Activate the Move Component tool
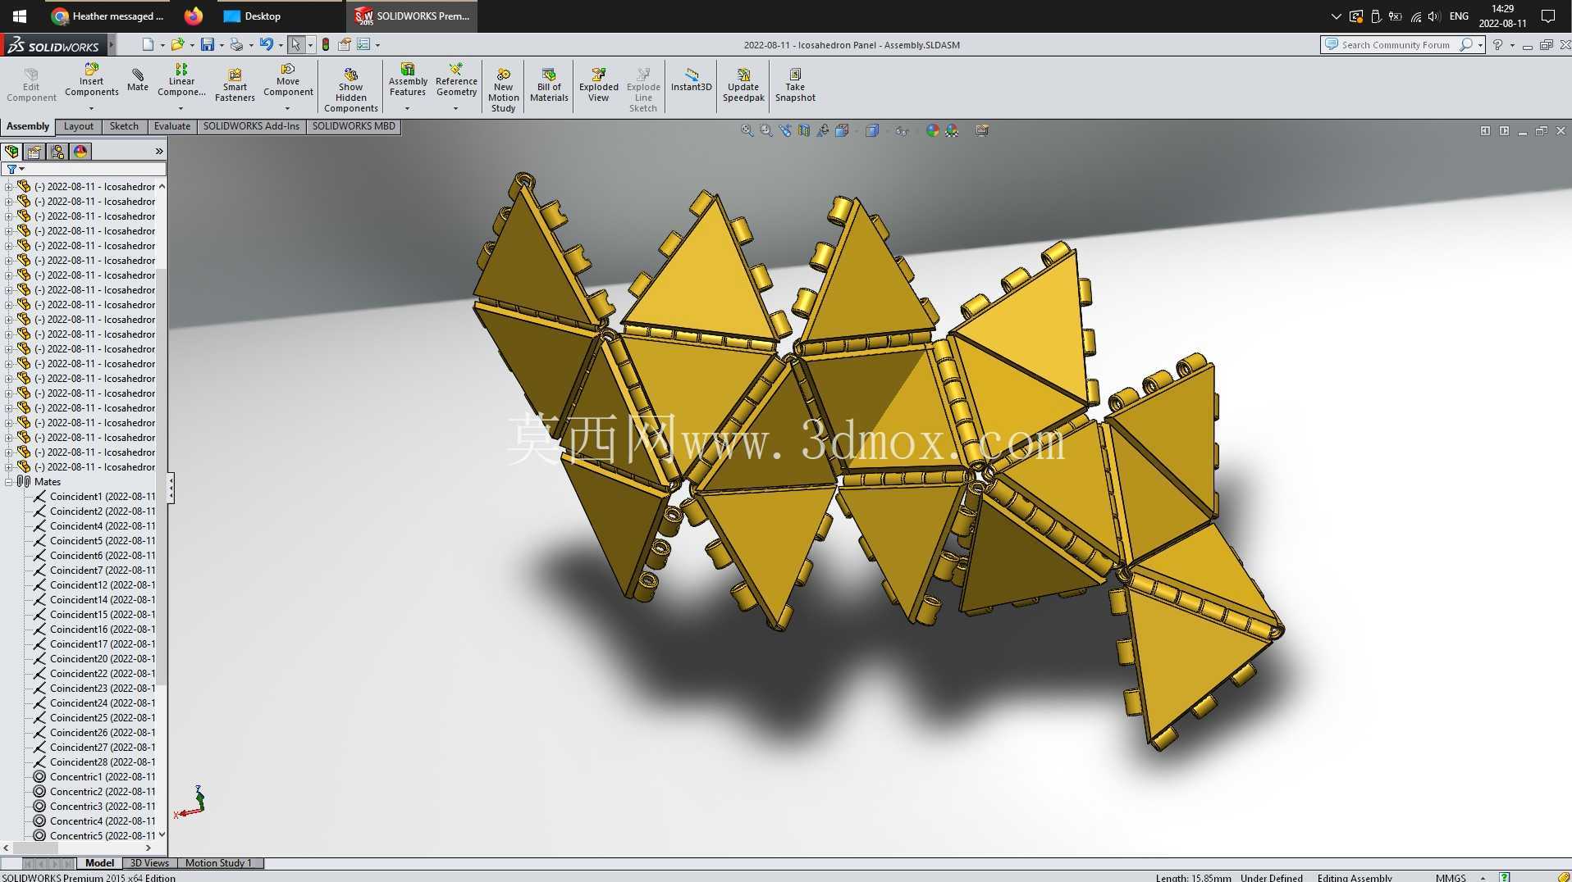Screen dimensions: 1572x882 (288, 80)
